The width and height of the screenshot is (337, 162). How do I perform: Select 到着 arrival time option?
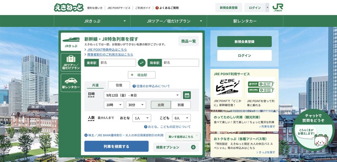[x=181, y=105]
